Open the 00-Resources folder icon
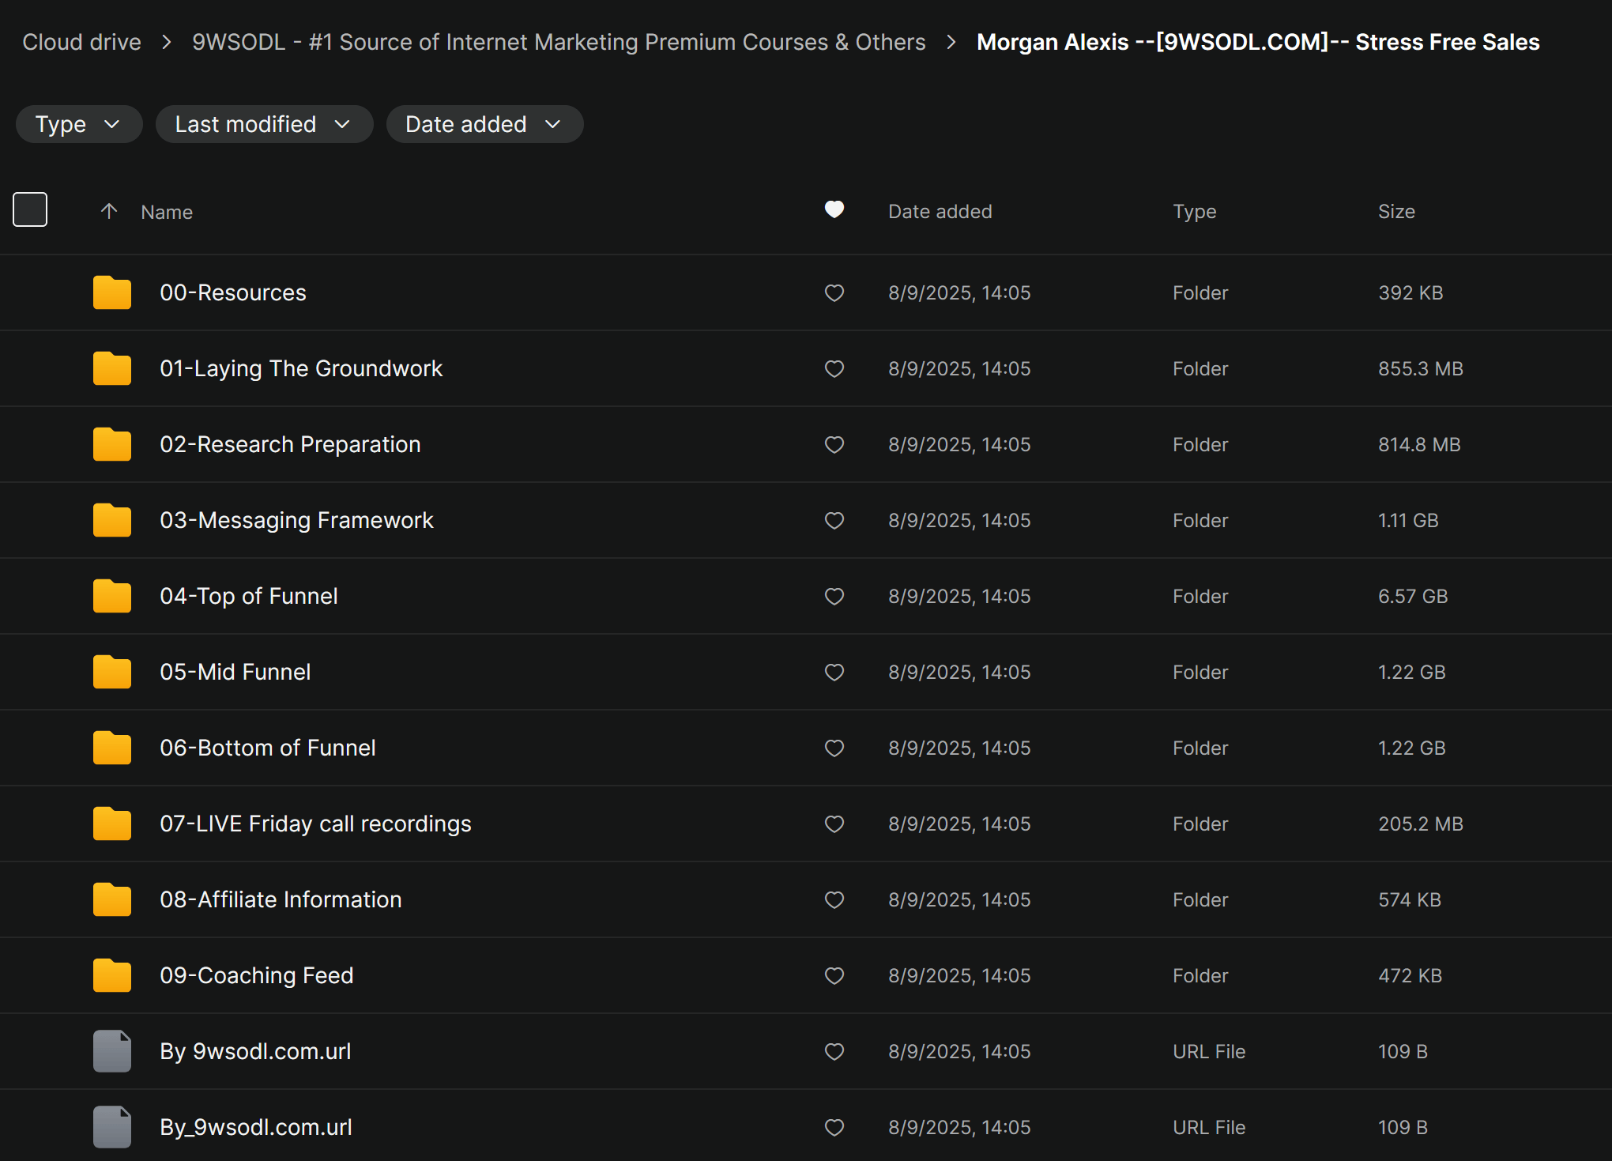1612x1161 pixels. [x=111, y=292]
